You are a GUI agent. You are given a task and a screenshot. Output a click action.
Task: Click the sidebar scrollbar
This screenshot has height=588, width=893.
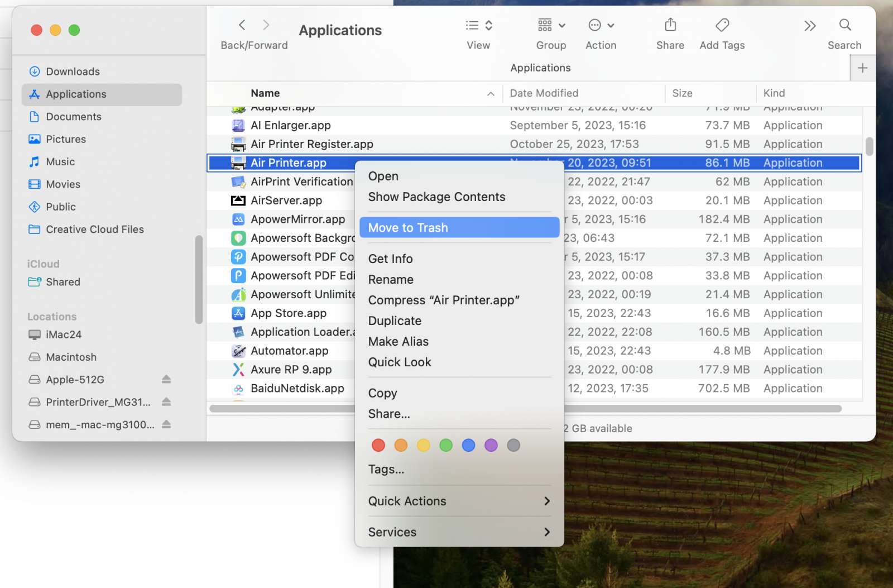[x=198, y=279]
